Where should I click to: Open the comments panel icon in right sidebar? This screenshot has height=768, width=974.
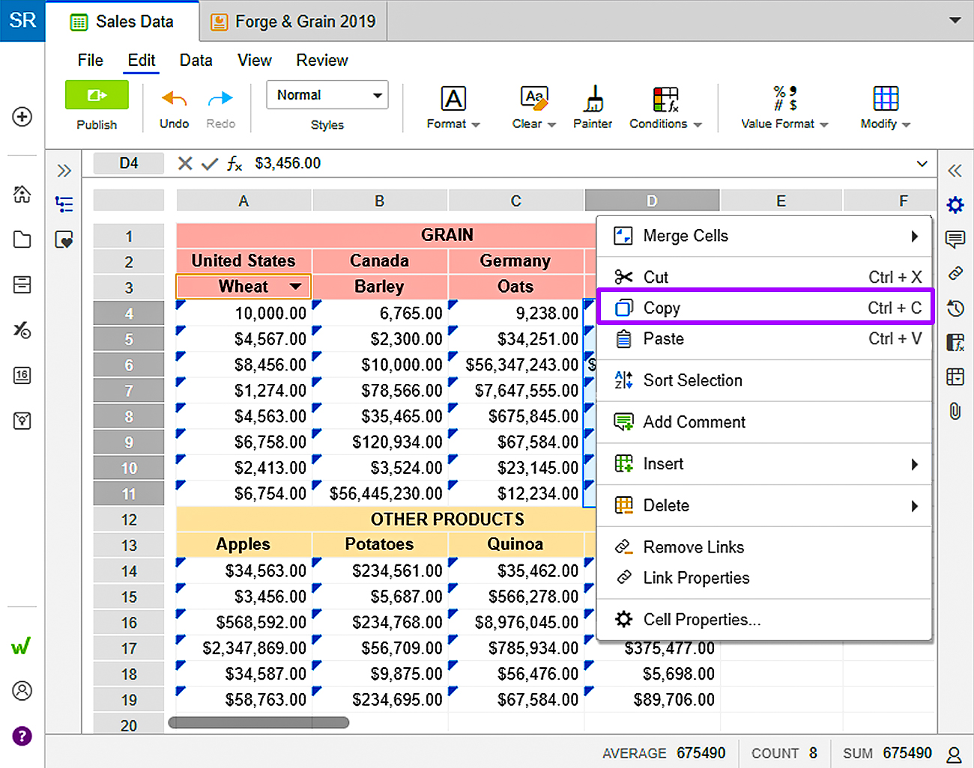pyautogui.click(x=955, y=240)
